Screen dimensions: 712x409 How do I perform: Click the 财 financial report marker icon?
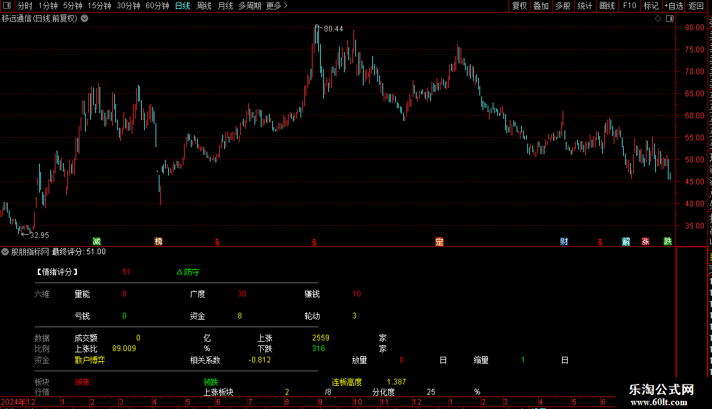tap(564, 241)
